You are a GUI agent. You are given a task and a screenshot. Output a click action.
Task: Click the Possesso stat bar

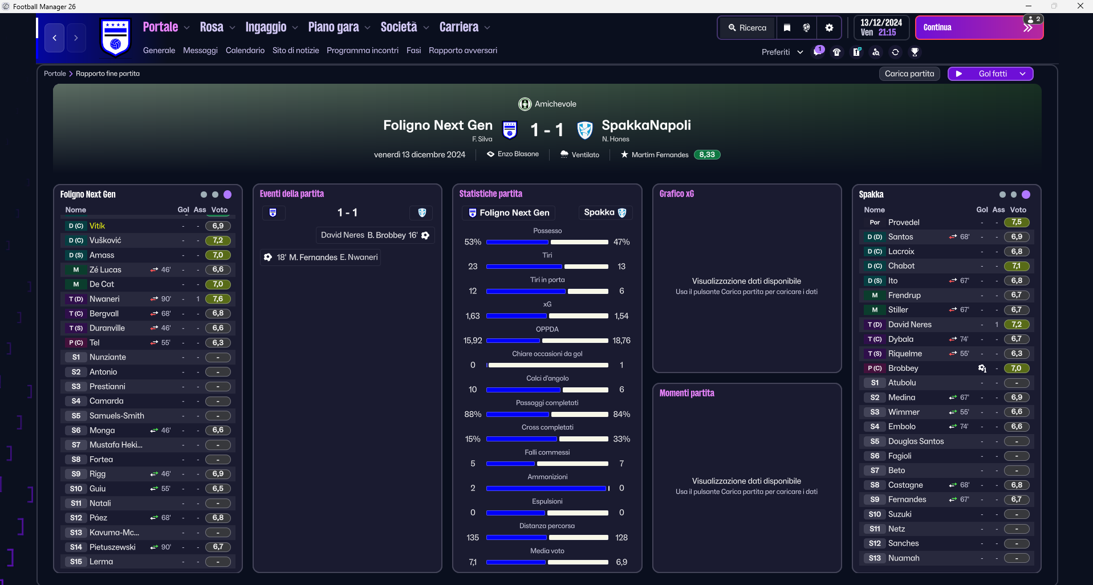pos(547,242)
